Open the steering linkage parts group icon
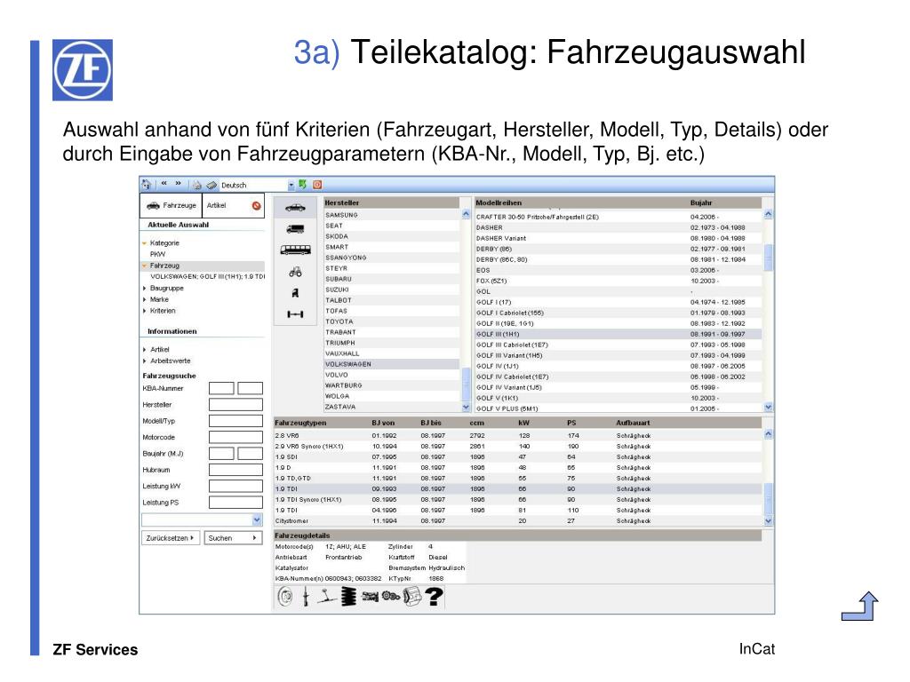This screenshot has height=682, width=910. [x=327, y=595]
